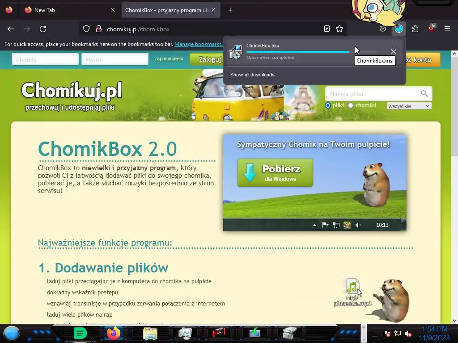Click the muted volume tray icon
Screen dimensions: 458x343
tap(408, 333)
